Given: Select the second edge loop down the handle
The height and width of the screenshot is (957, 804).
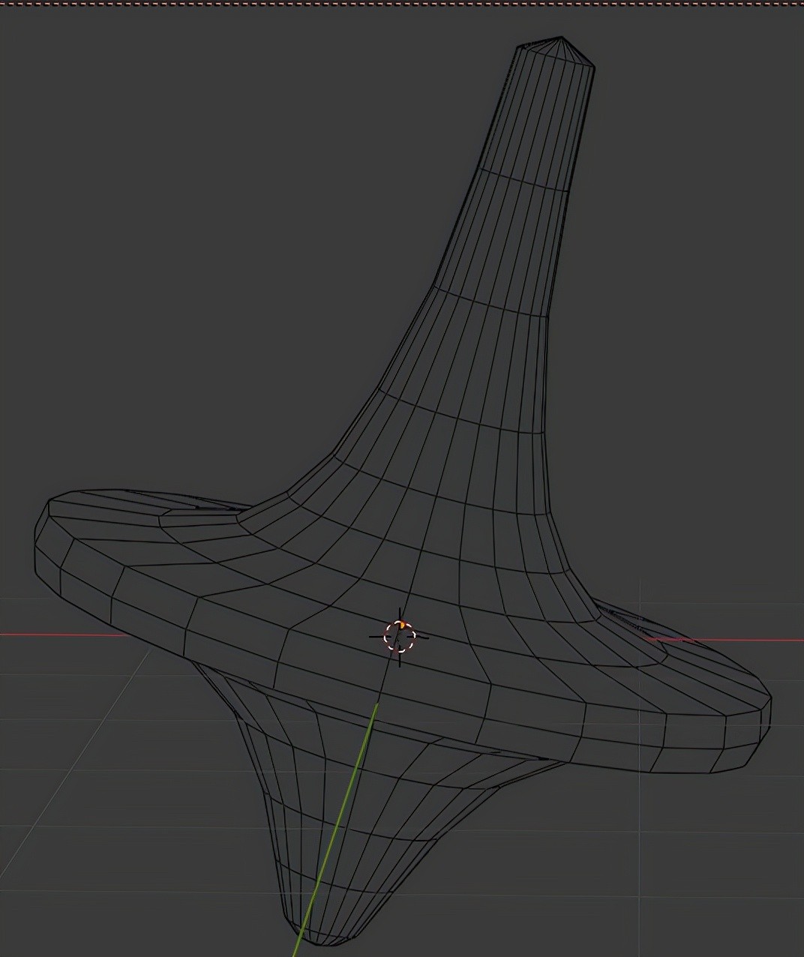Looking at the screenshot, I should [491, 304].
